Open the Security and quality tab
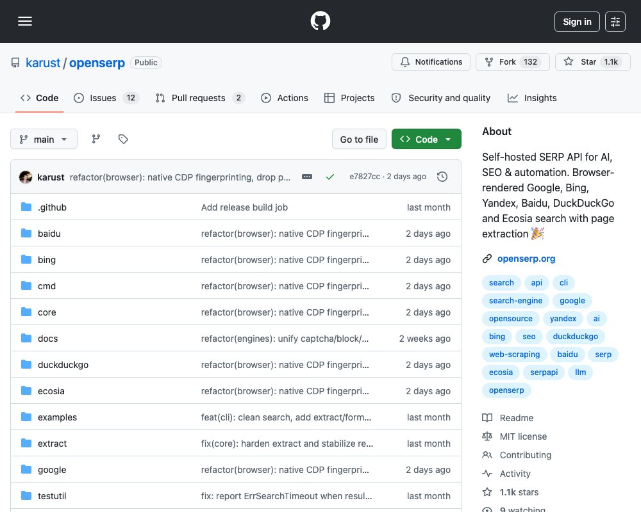This screenshot has width=641, height=512. (441, 98)
